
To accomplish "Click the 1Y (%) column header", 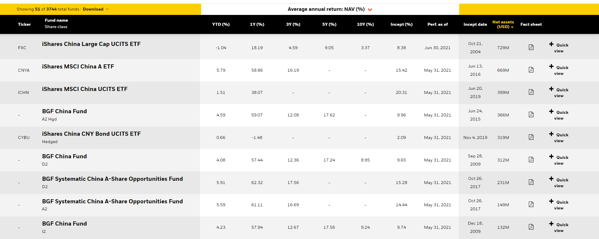I will point(257,24).
